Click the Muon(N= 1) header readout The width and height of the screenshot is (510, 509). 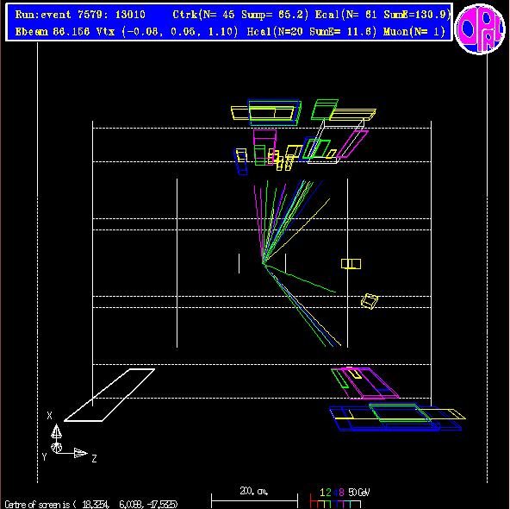tap(414, 32)
